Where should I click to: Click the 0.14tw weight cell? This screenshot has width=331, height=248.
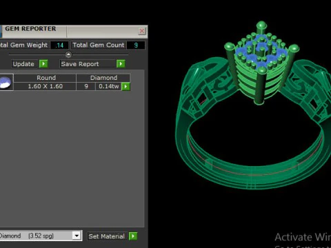coord(108,86)
